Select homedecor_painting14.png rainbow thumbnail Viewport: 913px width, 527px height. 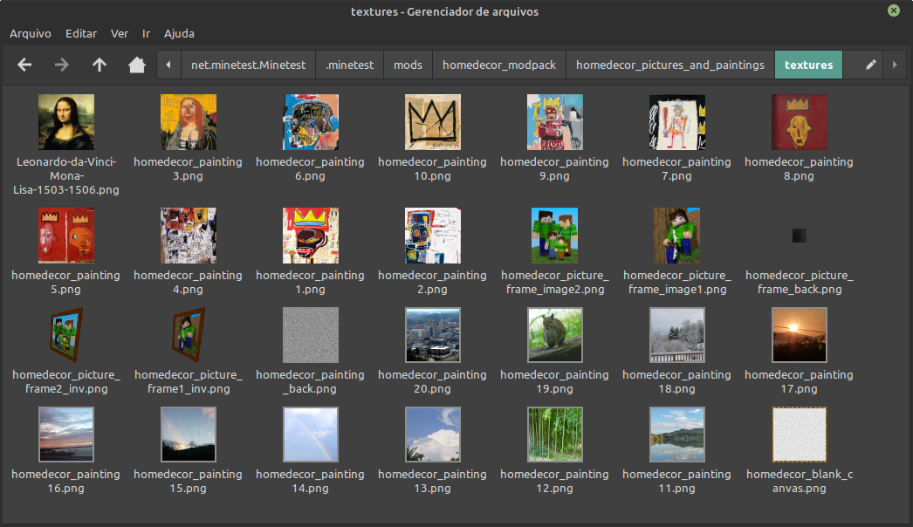click(x=311, y=435)
